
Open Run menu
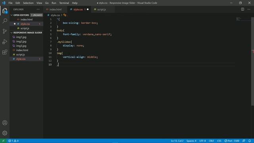[54, 3]
